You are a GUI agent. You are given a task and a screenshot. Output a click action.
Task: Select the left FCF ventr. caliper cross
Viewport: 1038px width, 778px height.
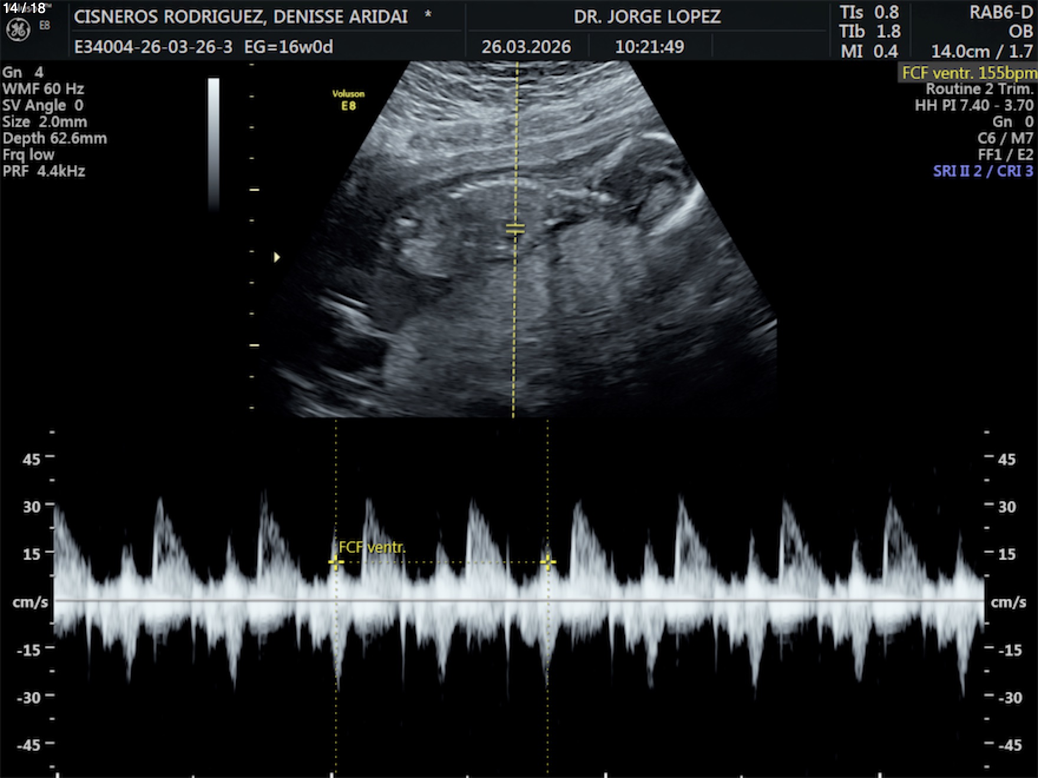(x=336, y=562)
